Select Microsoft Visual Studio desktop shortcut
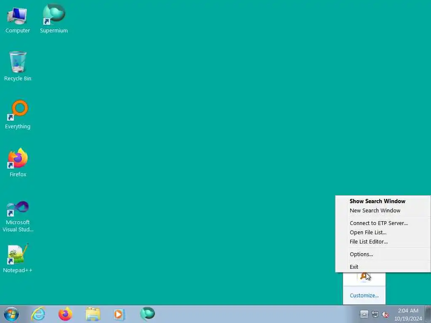 [x=18, y=217]
